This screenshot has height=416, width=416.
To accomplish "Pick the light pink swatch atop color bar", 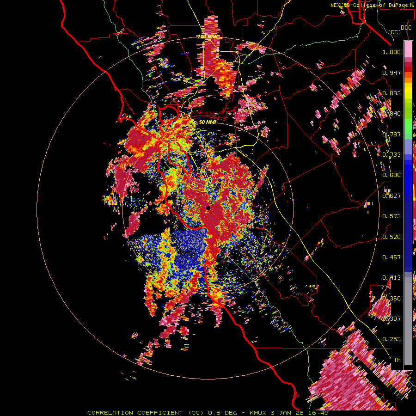I will [x=408, y=49].
